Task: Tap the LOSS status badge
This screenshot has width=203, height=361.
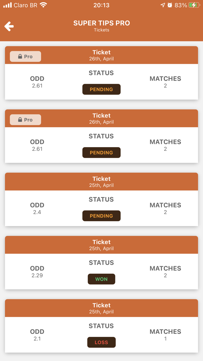Action: pos(101,342)
